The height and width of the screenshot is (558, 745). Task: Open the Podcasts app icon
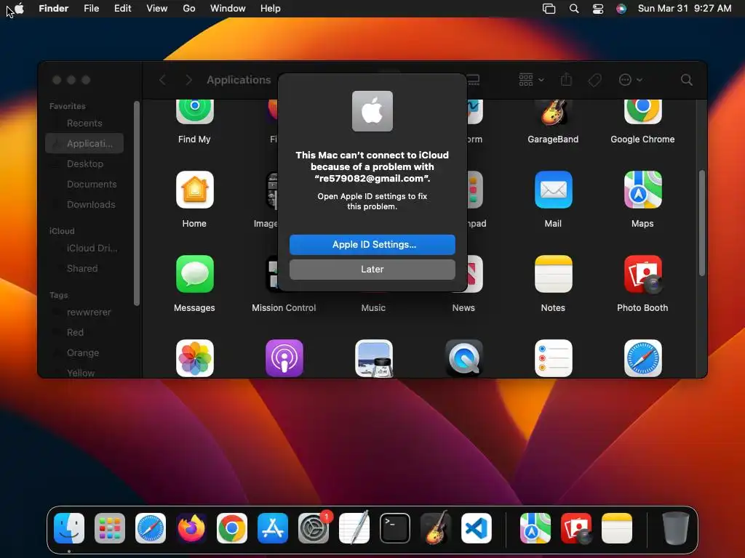pyautogui.click(x=284, y=357)
